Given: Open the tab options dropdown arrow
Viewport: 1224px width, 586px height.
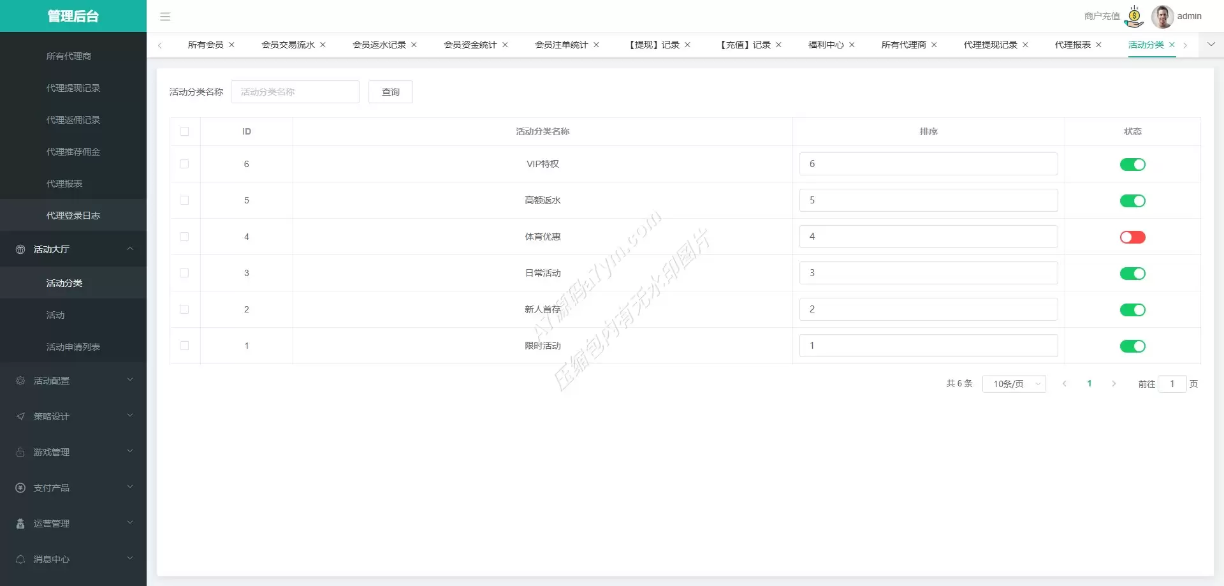Looking at the screenshot, I should coord(1211,45).
